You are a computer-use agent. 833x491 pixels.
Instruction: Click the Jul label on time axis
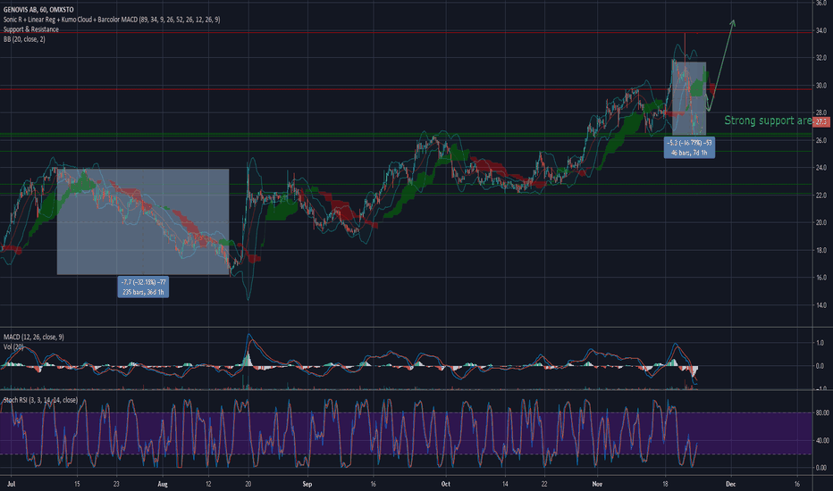11,484
